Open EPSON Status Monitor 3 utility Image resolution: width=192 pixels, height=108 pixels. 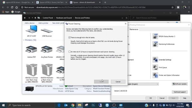[164, 36]
